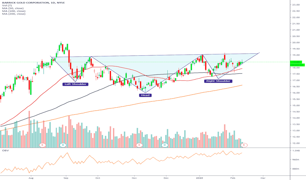Screen dimensions: 306x180
Task: Click the 16.00 price axis label
Action: pos(296,93)
